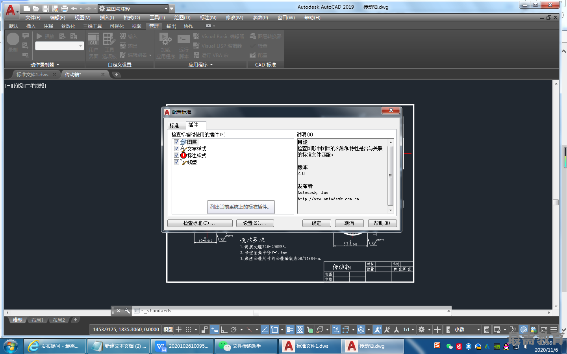The image size is (567, 354).
Task: Uncheck the 线型 plug-in checkbox
Action: (x=176, y=162)
